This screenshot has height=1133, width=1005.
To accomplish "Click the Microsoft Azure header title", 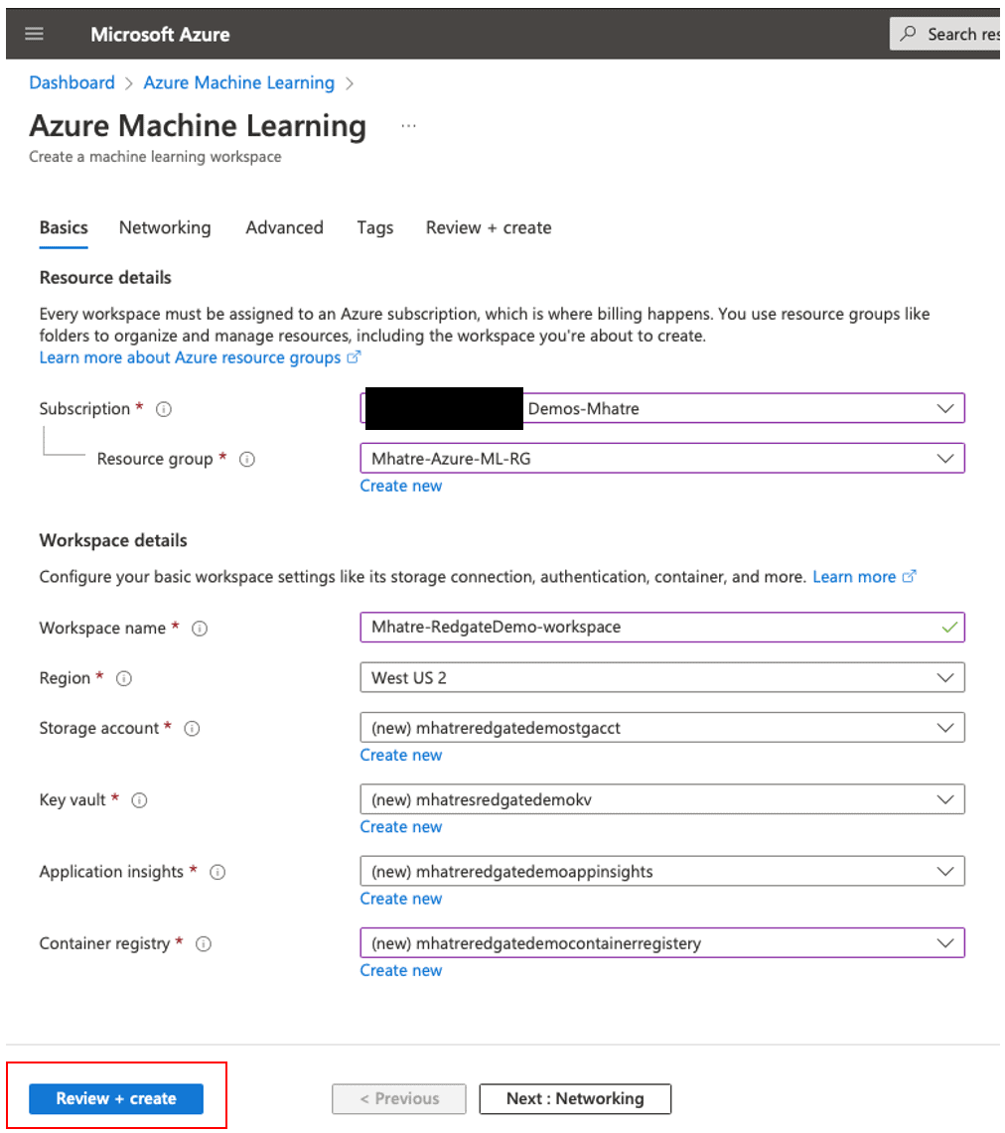I will [161, 34].
